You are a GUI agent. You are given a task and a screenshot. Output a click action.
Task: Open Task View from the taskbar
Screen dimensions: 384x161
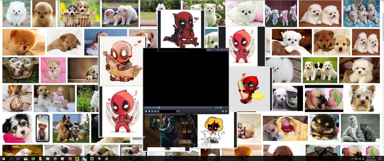[18, 159]
